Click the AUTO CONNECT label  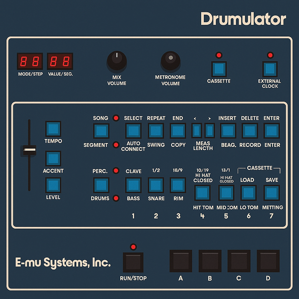pos(133,146)
